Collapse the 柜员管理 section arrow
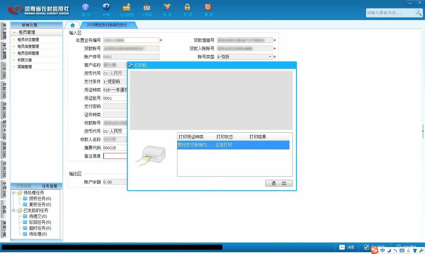 tap(14, 32)
